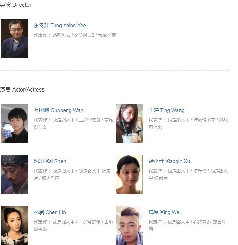Open 谁寄锦书来 under Ting Wang's works
The width and height of the screenshot is (238, 245).
coord(204,120)
